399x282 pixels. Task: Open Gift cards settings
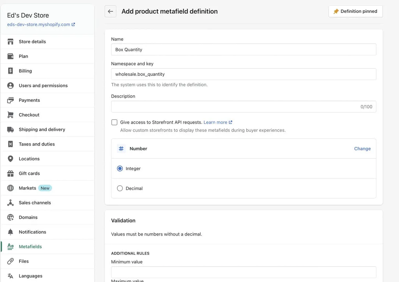48,174
